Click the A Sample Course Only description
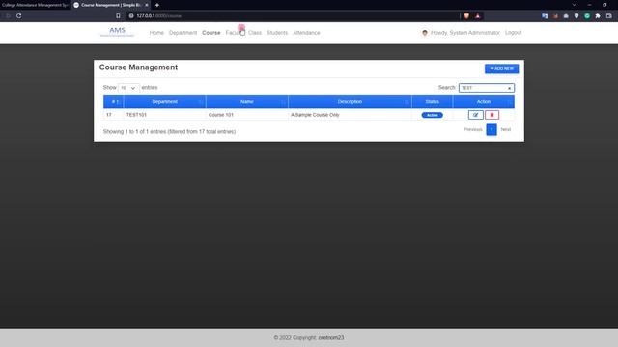Screen dimensions: 618x347 315,115
